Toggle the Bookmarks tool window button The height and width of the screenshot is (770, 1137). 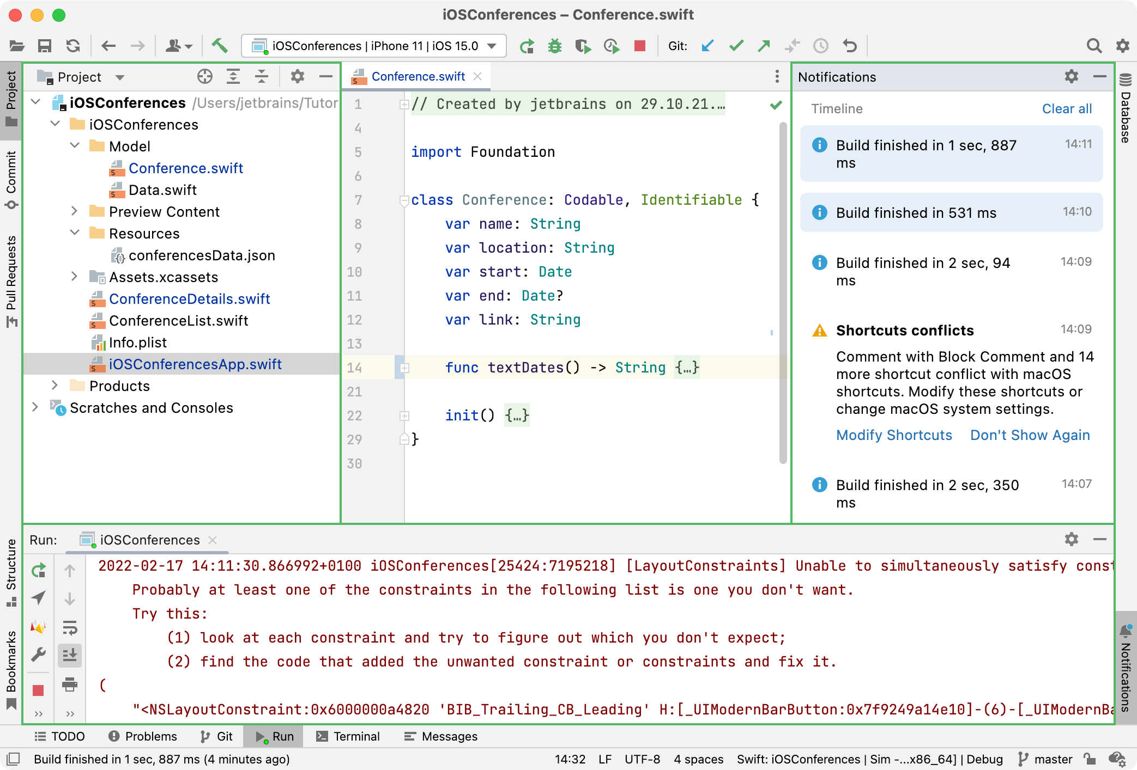pos(11,670)
